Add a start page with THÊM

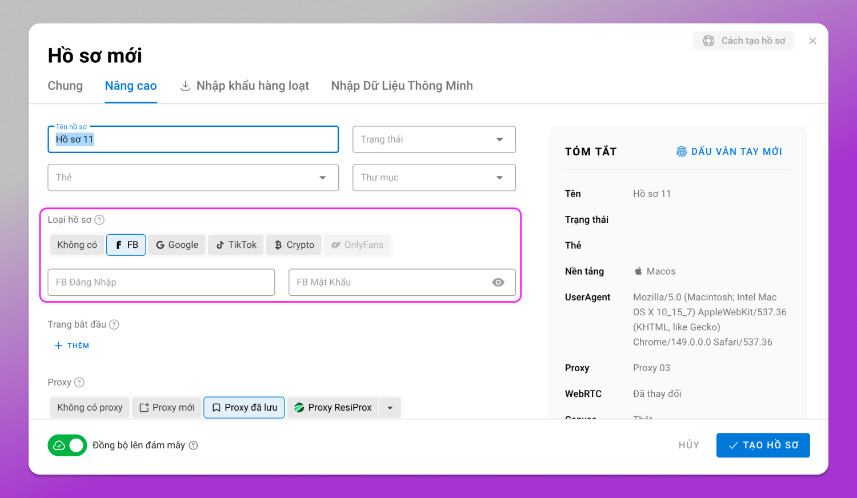coord(72,346)
